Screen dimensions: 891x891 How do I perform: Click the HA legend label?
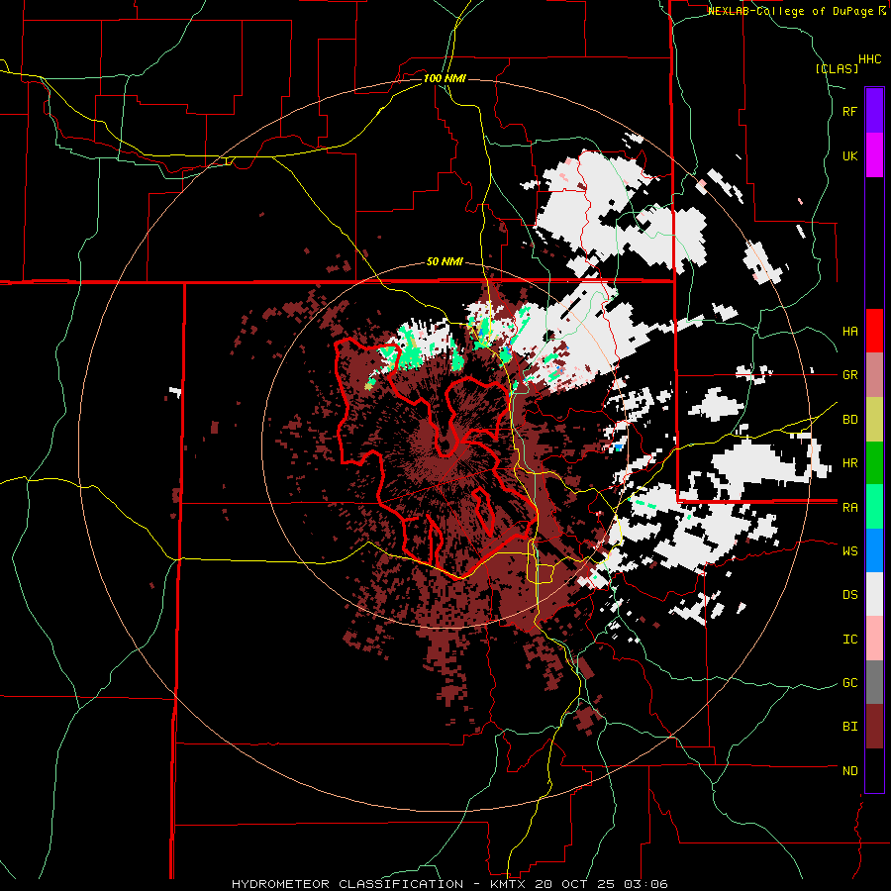pyautogui.click(x=849, y=331)
